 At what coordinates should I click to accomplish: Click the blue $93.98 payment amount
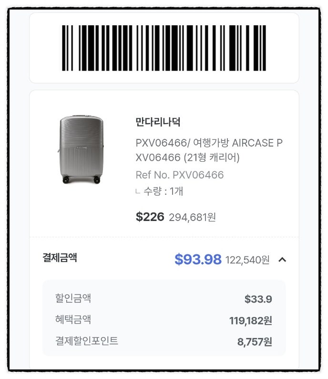point(198,260)
